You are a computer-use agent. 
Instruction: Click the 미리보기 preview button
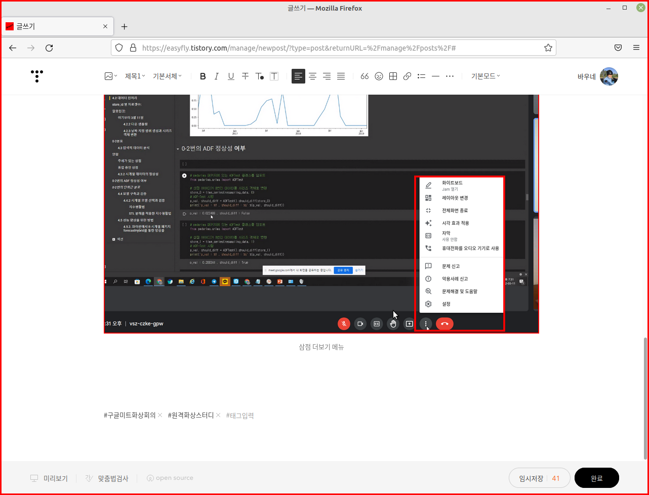(50, 478)
